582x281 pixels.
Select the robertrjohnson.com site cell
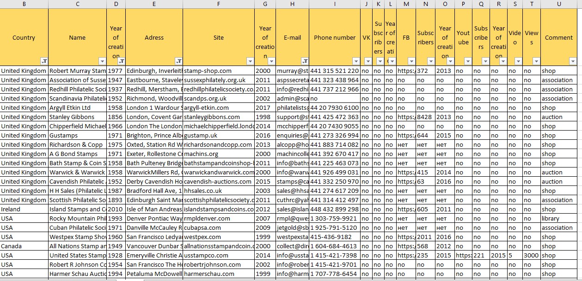(x=219, y=265)
